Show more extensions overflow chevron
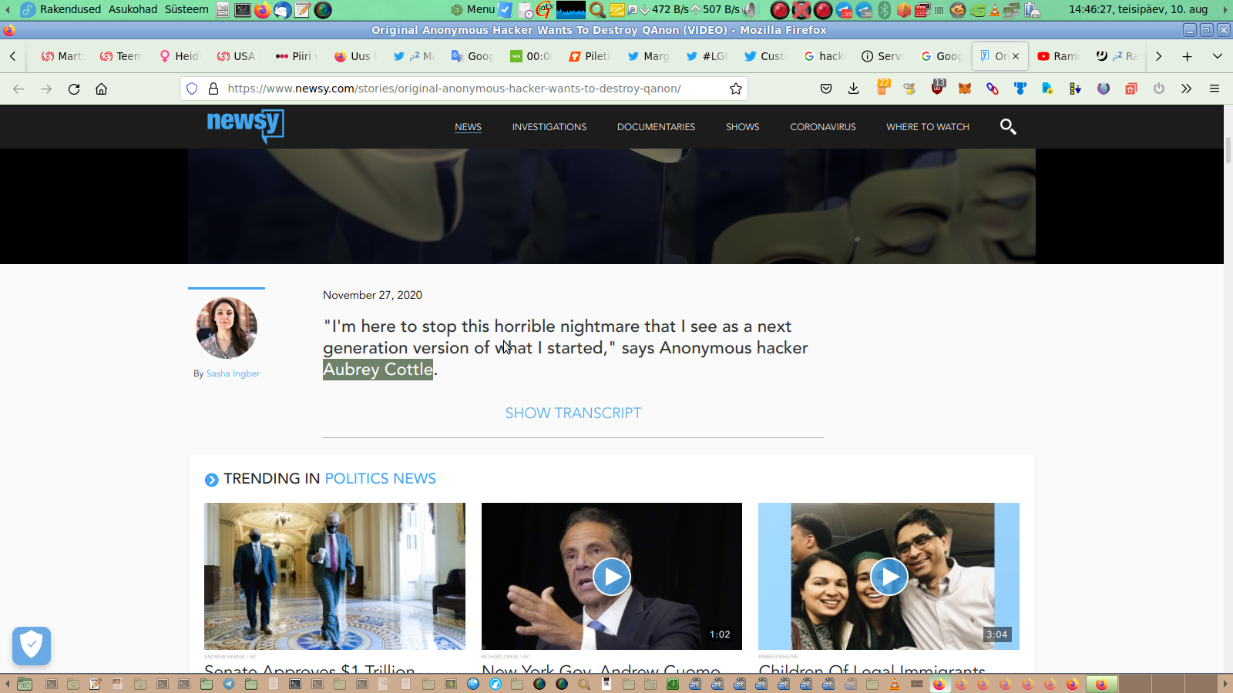The height and width of the screenshot is (693, 1233). pos(1186,89)
